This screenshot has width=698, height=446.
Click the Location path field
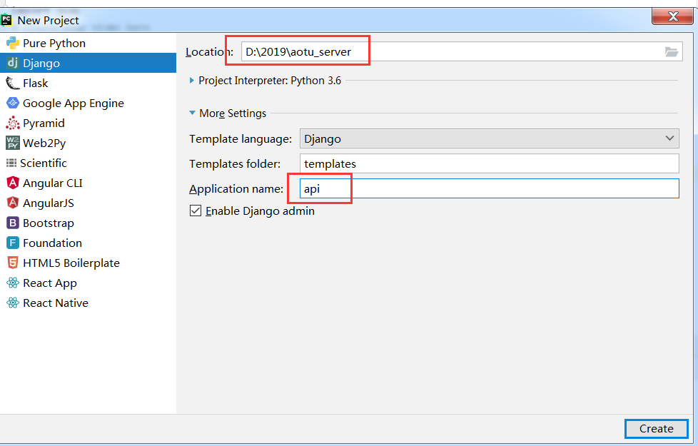462,51
